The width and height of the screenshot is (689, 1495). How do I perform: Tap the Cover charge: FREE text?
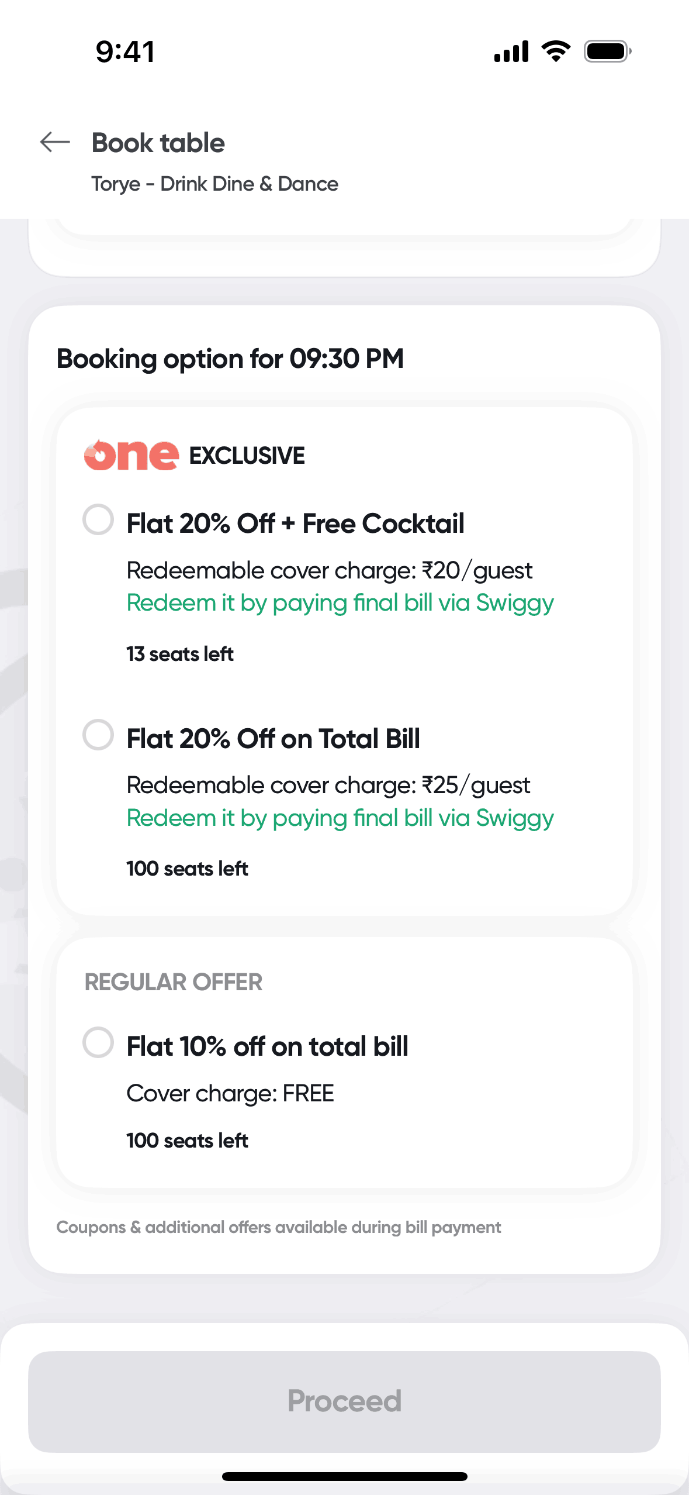(x=230, y=1093)
